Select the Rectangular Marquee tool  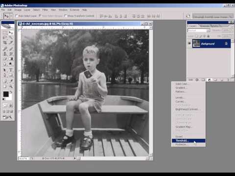(5, 33)
